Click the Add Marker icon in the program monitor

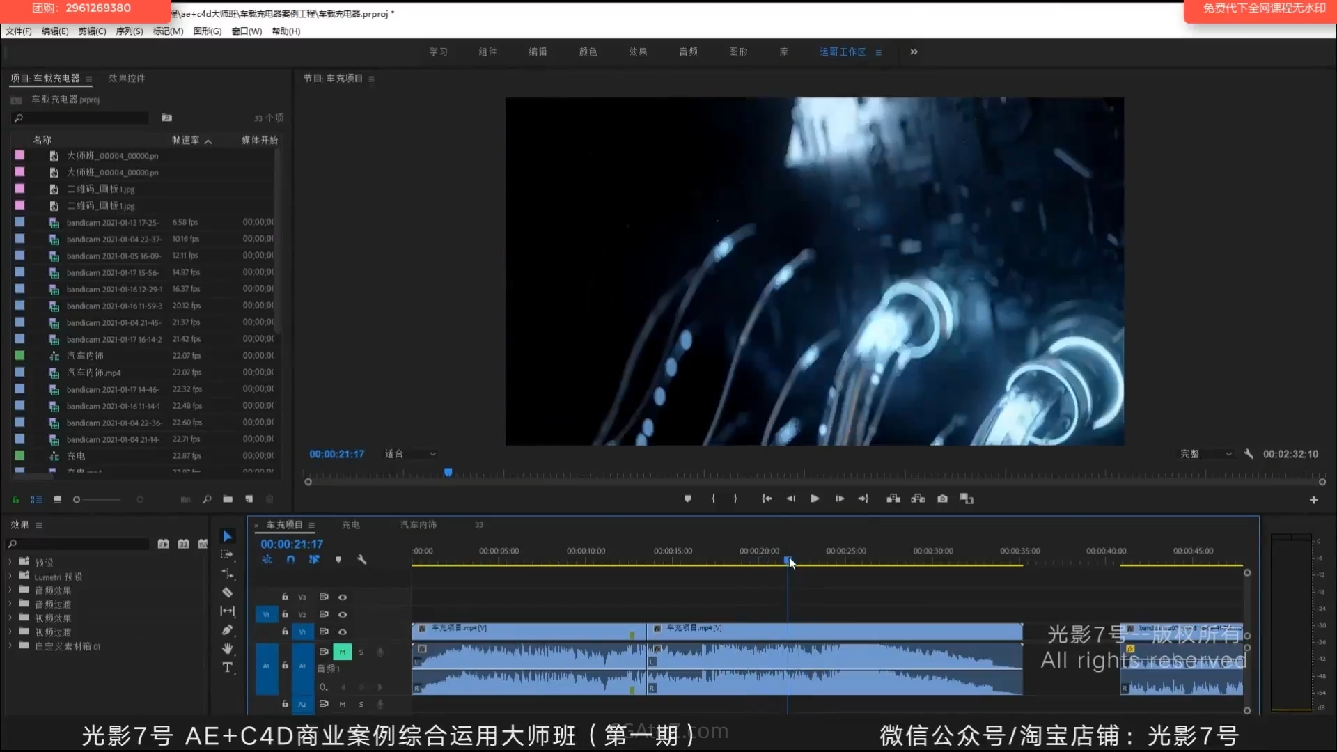[x=687, y=499]
